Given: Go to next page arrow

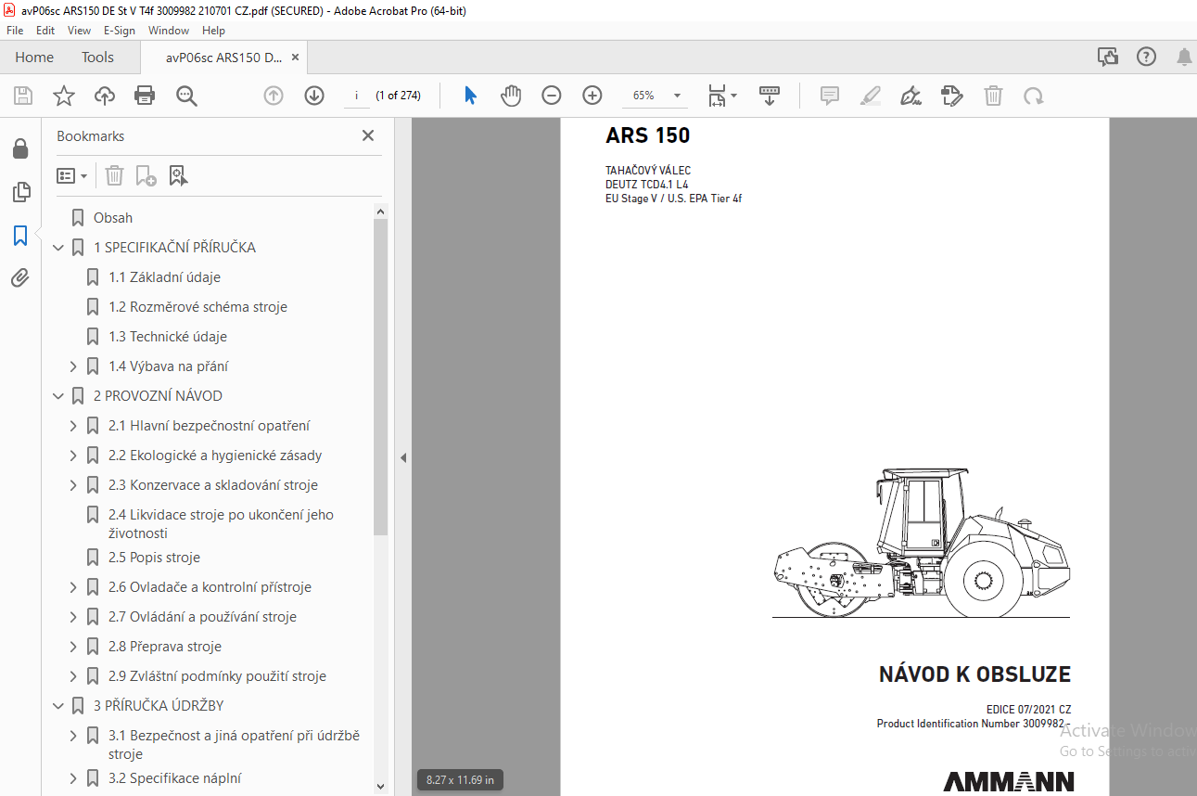Looking at the screenshot, I should [x=314, y=96].
